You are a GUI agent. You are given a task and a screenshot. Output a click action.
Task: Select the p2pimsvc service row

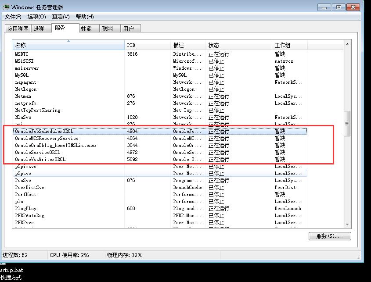pos(160,166)
